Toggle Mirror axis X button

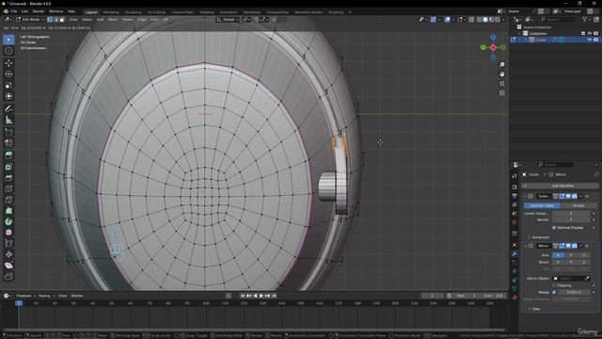pos(558,255)
